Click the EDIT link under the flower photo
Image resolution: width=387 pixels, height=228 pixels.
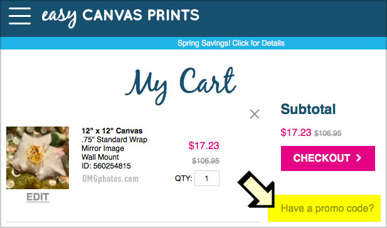(x=38, y=197)
